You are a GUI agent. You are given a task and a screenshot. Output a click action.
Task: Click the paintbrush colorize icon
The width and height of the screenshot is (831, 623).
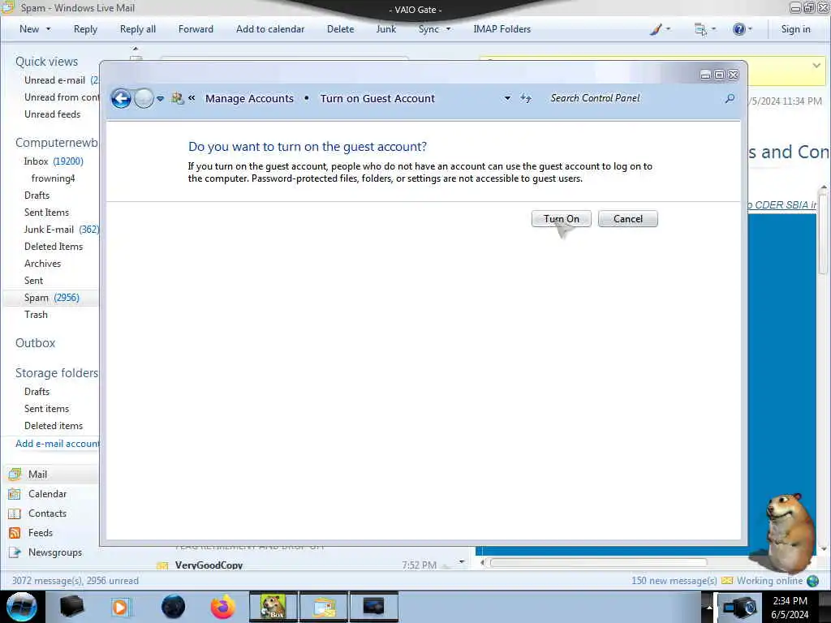(x=656, y=29)
